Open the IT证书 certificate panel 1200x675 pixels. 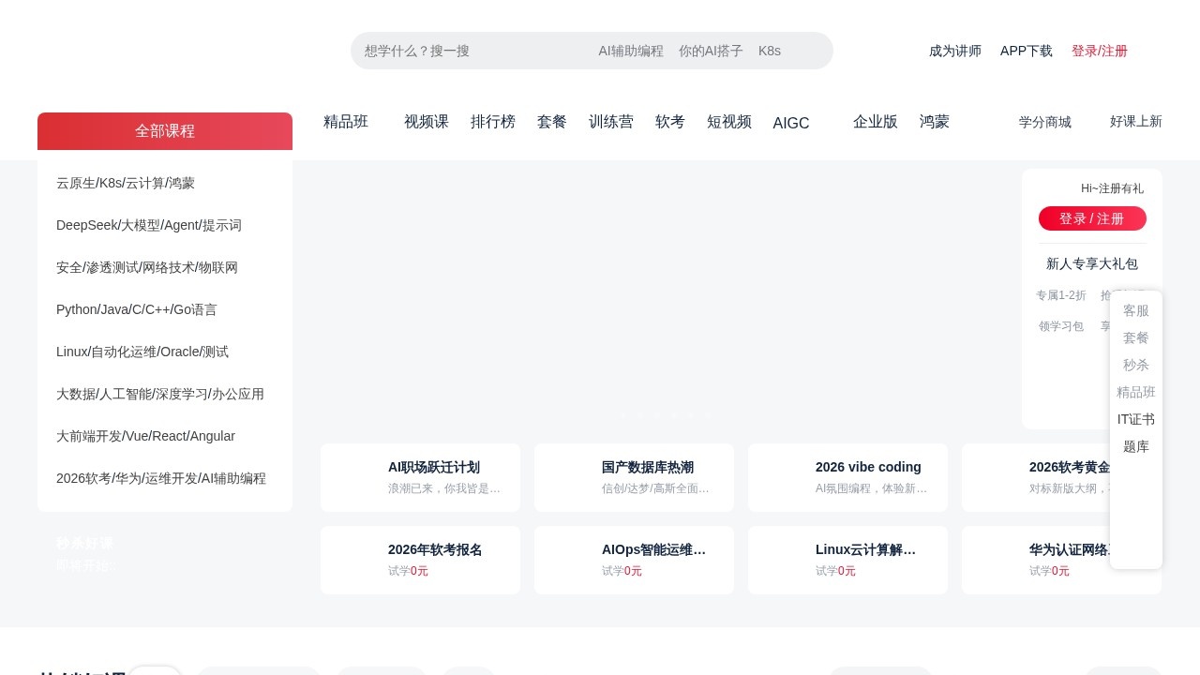[1135, 419]
